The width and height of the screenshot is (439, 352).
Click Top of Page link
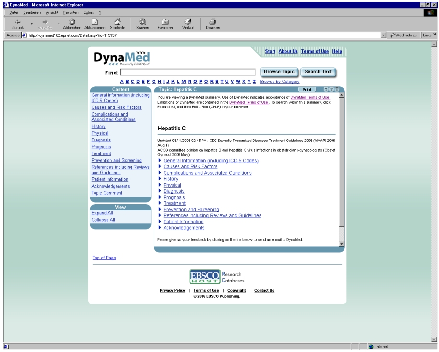pyautogui.click(x=104, y=258)
